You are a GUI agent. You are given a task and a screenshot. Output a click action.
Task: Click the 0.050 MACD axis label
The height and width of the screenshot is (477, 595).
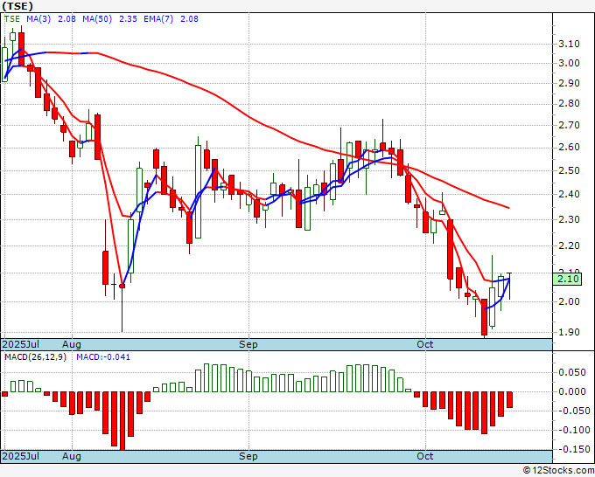[x=572, y=372]
